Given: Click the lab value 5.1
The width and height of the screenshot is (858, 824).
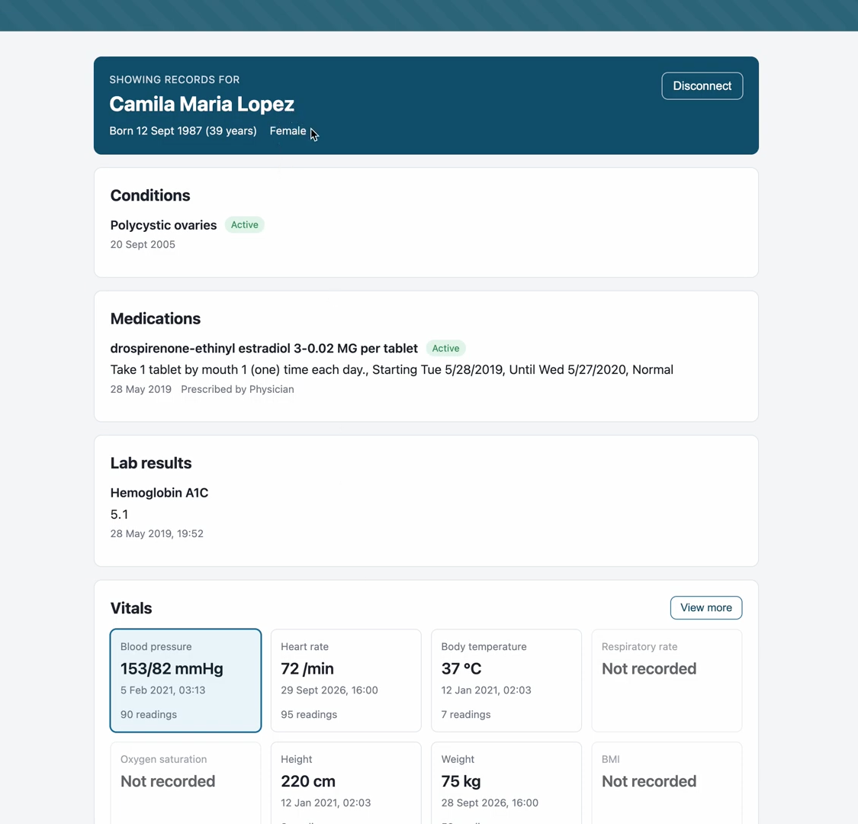Looking at the screenshot, I should [119, 515].
